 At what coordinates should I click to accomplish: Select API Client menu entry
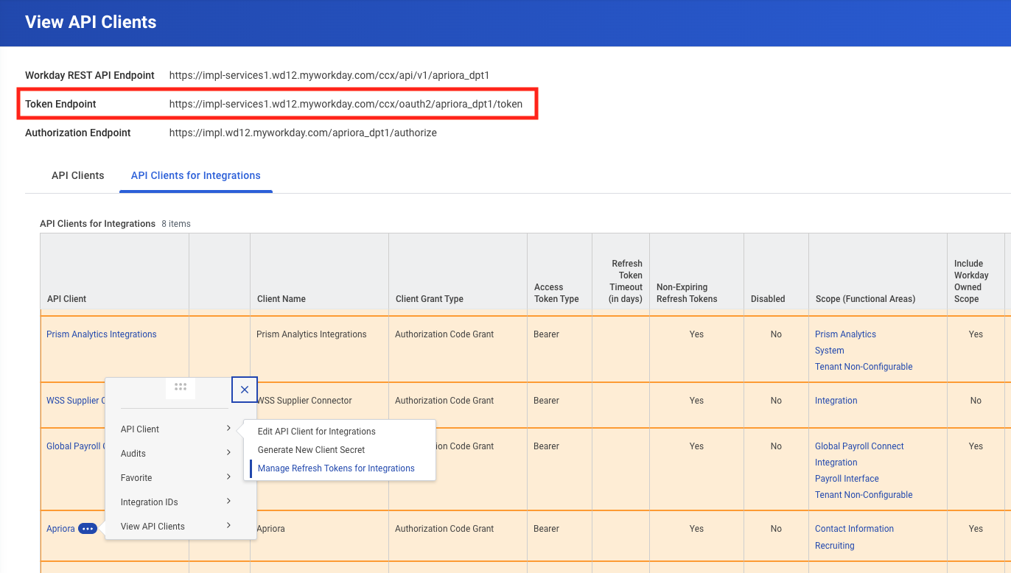(x=140, y=429)
